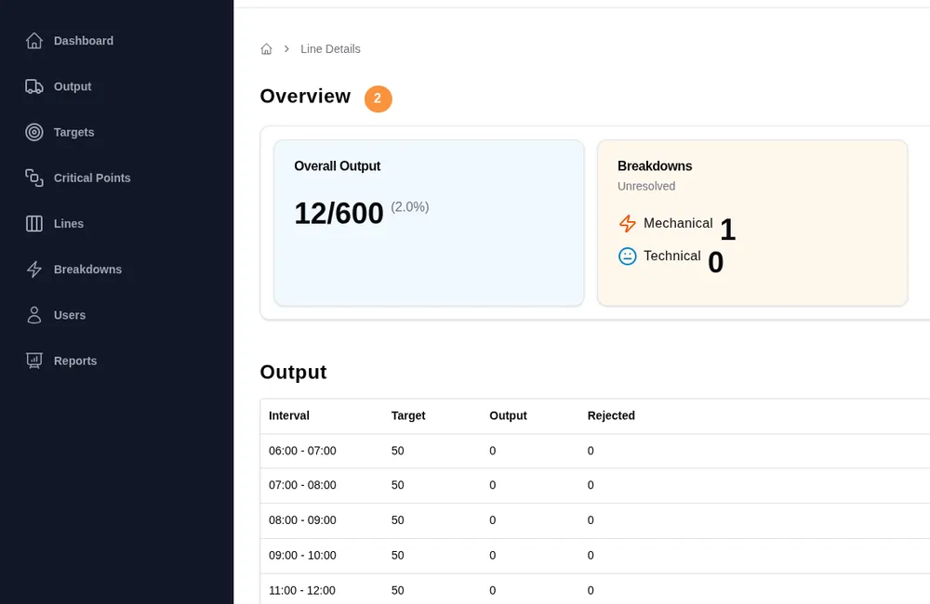
Task: Click the Reports chart icon
Action: coord(33,360)
